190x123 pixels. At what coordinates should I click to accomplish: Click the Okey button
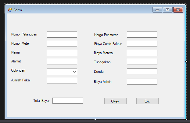pyautogui.click(x=115, y=101)
